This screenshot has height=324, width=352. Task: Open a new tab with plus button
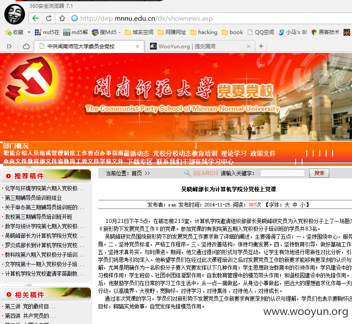pyautogui.click(x=261, y=46)
